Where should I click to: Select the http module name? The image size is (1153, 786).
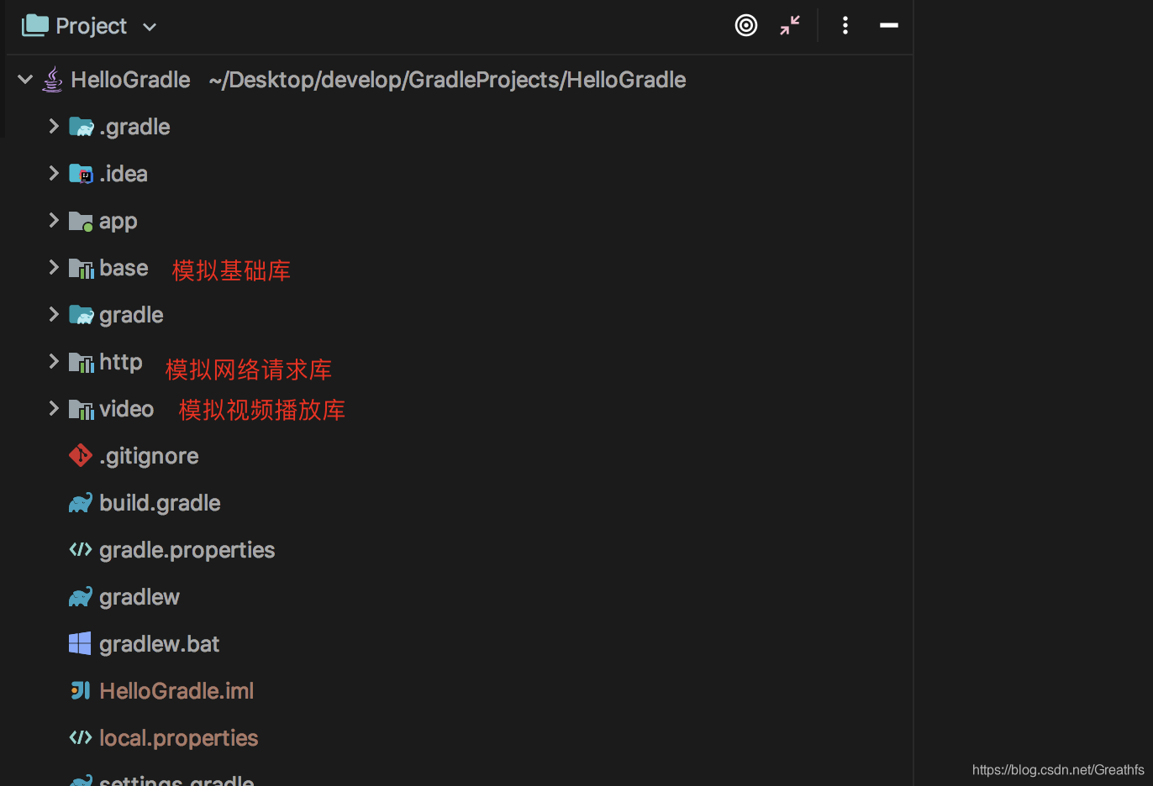pyautogui.click(x=121, y=362)
